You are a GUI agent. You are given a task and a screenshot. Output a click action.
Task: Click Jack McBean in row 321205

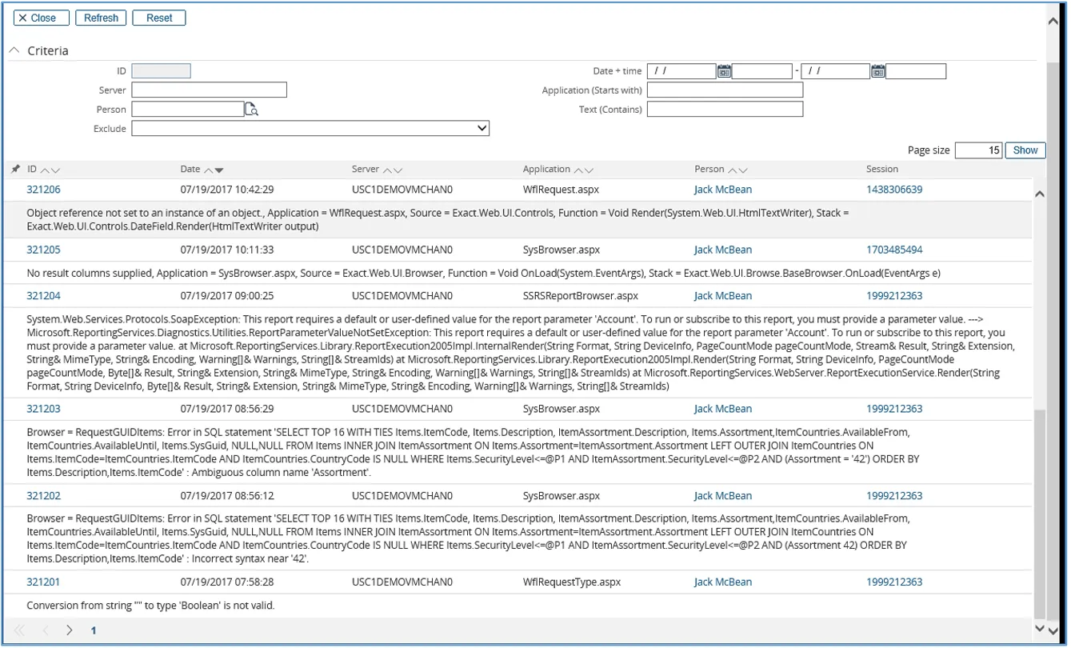pyautogui.click(x=722, y=250)
